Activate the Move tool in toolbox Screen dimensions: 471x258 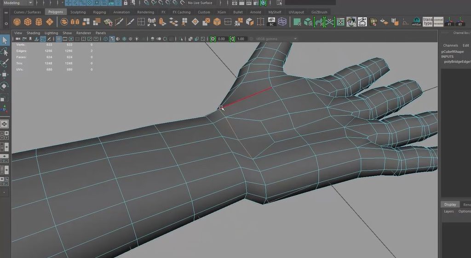tap(5, 75)
